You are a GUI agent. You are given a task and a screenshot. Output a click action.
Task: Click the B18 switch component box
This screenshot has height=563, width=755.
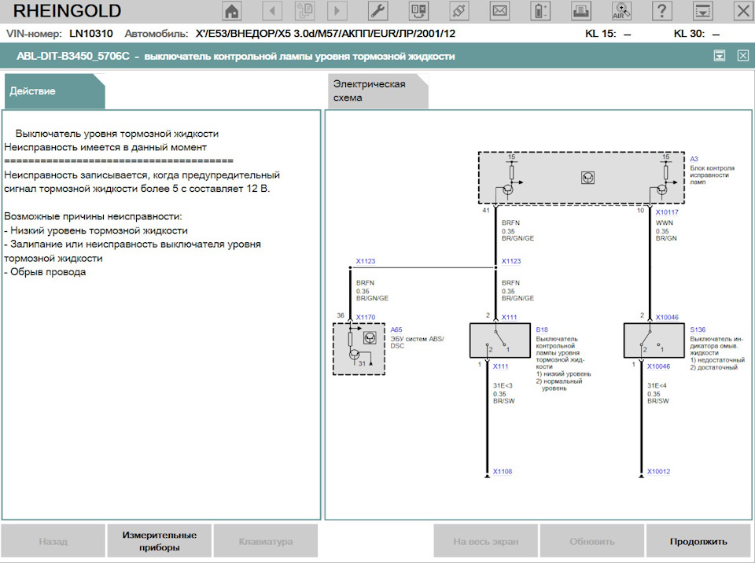(500, 340)
